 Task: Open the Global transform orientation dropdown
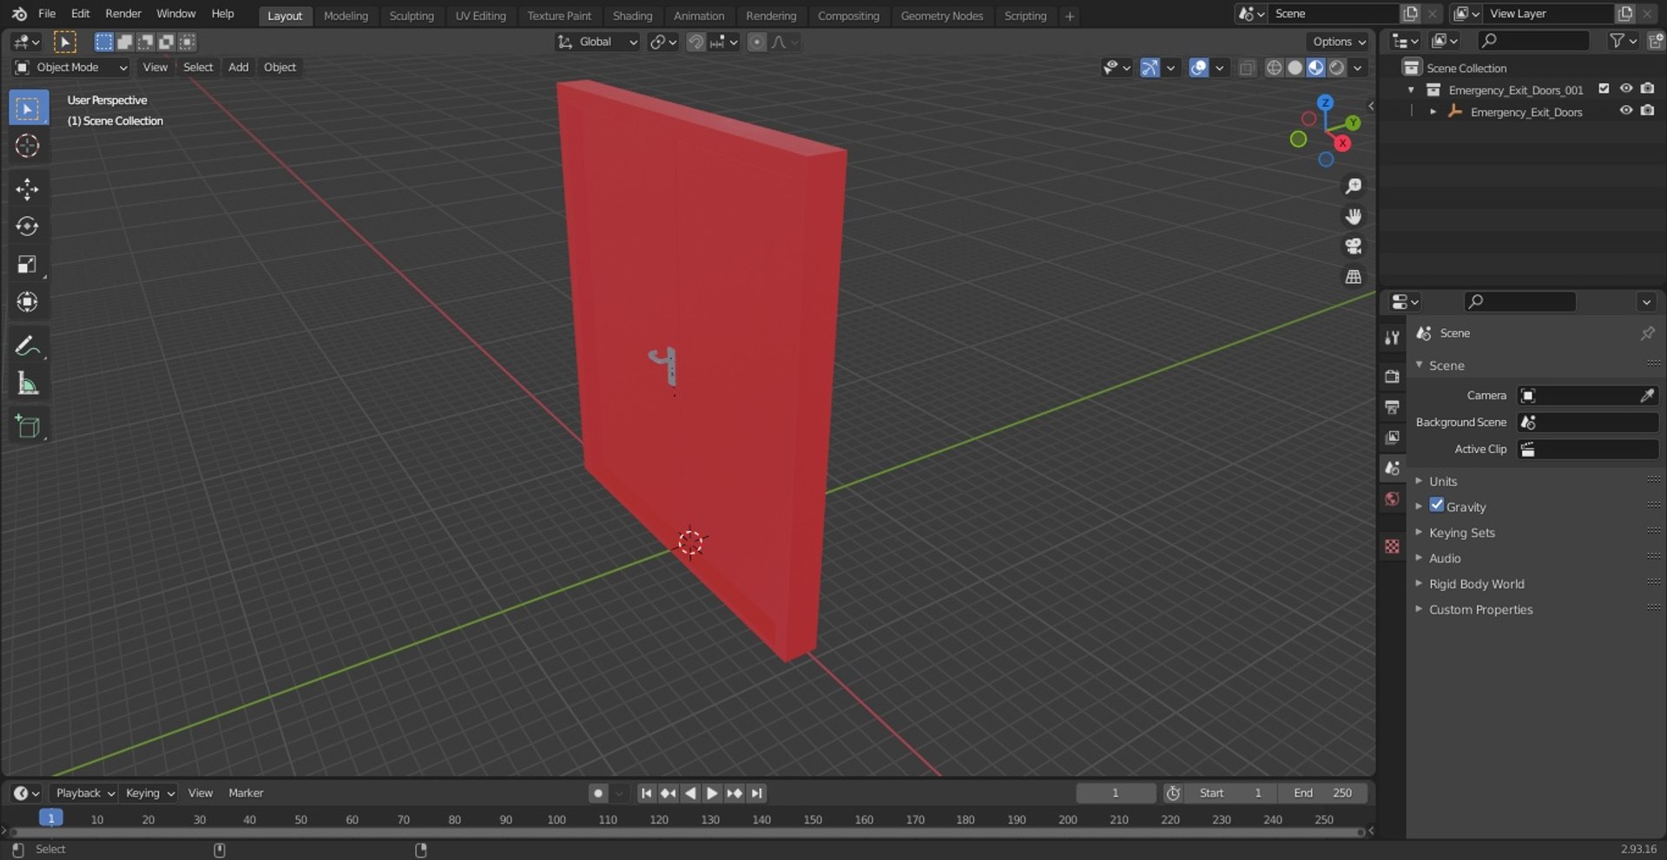pyautogui.click(x=597, y=42)
